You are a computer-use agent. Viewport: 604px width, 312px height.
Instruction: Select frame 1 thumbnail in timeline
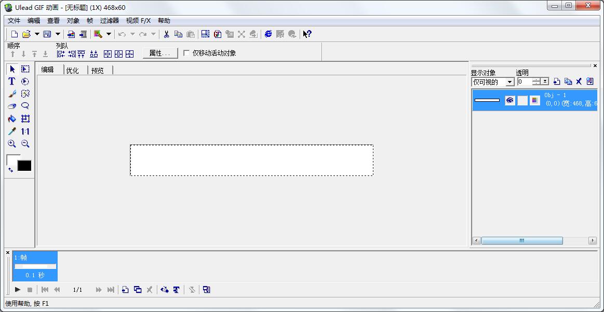click(x=35, y=266)
